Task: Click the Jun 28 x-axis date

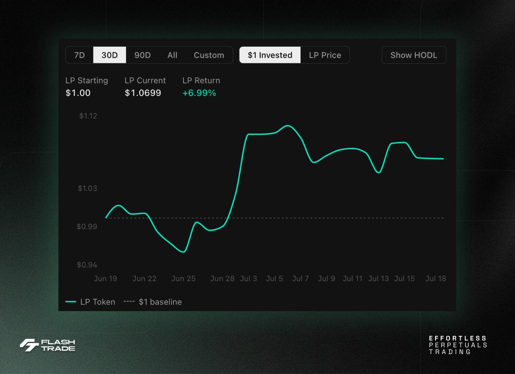Action: [223, 278]
